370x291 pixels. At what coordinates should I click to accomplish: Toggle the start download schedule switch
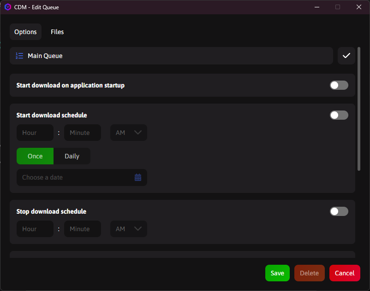pyautogui.click(x=339, y=115)
